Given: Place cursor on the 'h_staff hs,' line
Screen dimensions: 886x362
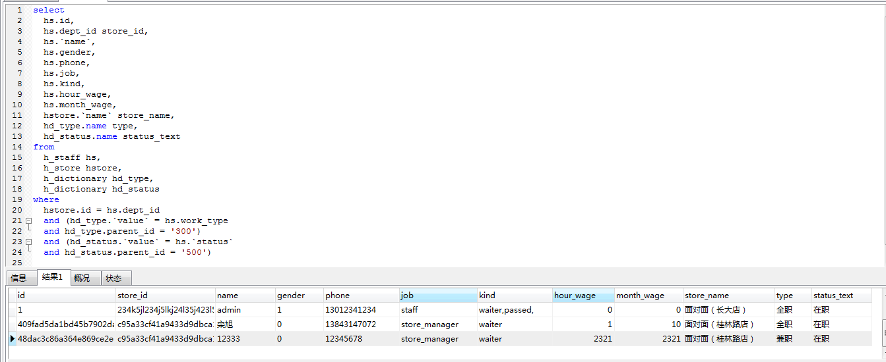Looking at the screenshot, I should [73, 157].
